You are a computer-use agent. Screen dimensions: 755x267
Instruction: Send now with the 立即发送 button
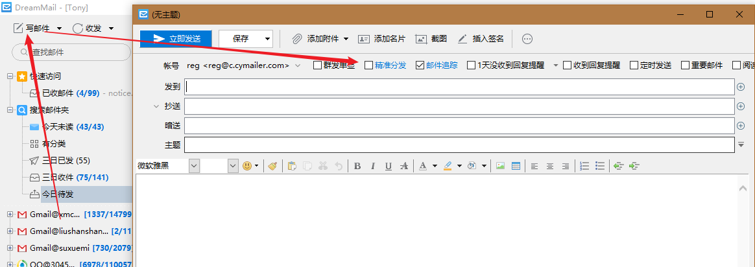pyautogui.click(x=176, y=39)
